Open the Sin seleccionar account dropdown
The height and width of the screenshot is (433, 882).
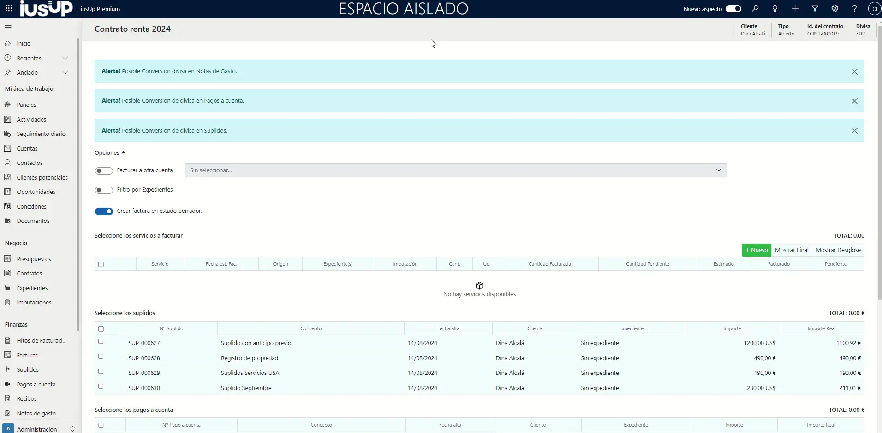coord(455,170)
